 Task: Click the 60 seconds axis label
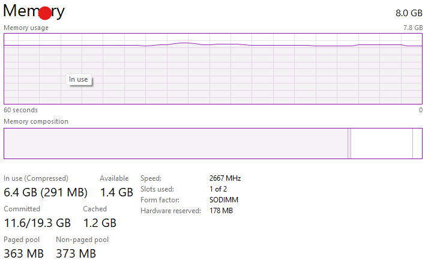coord(20,110)
